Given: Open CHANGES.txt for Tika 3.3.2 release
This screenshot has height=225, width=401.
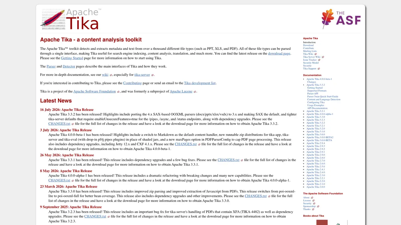Looking at the screenshot, I should pos(59,124).
